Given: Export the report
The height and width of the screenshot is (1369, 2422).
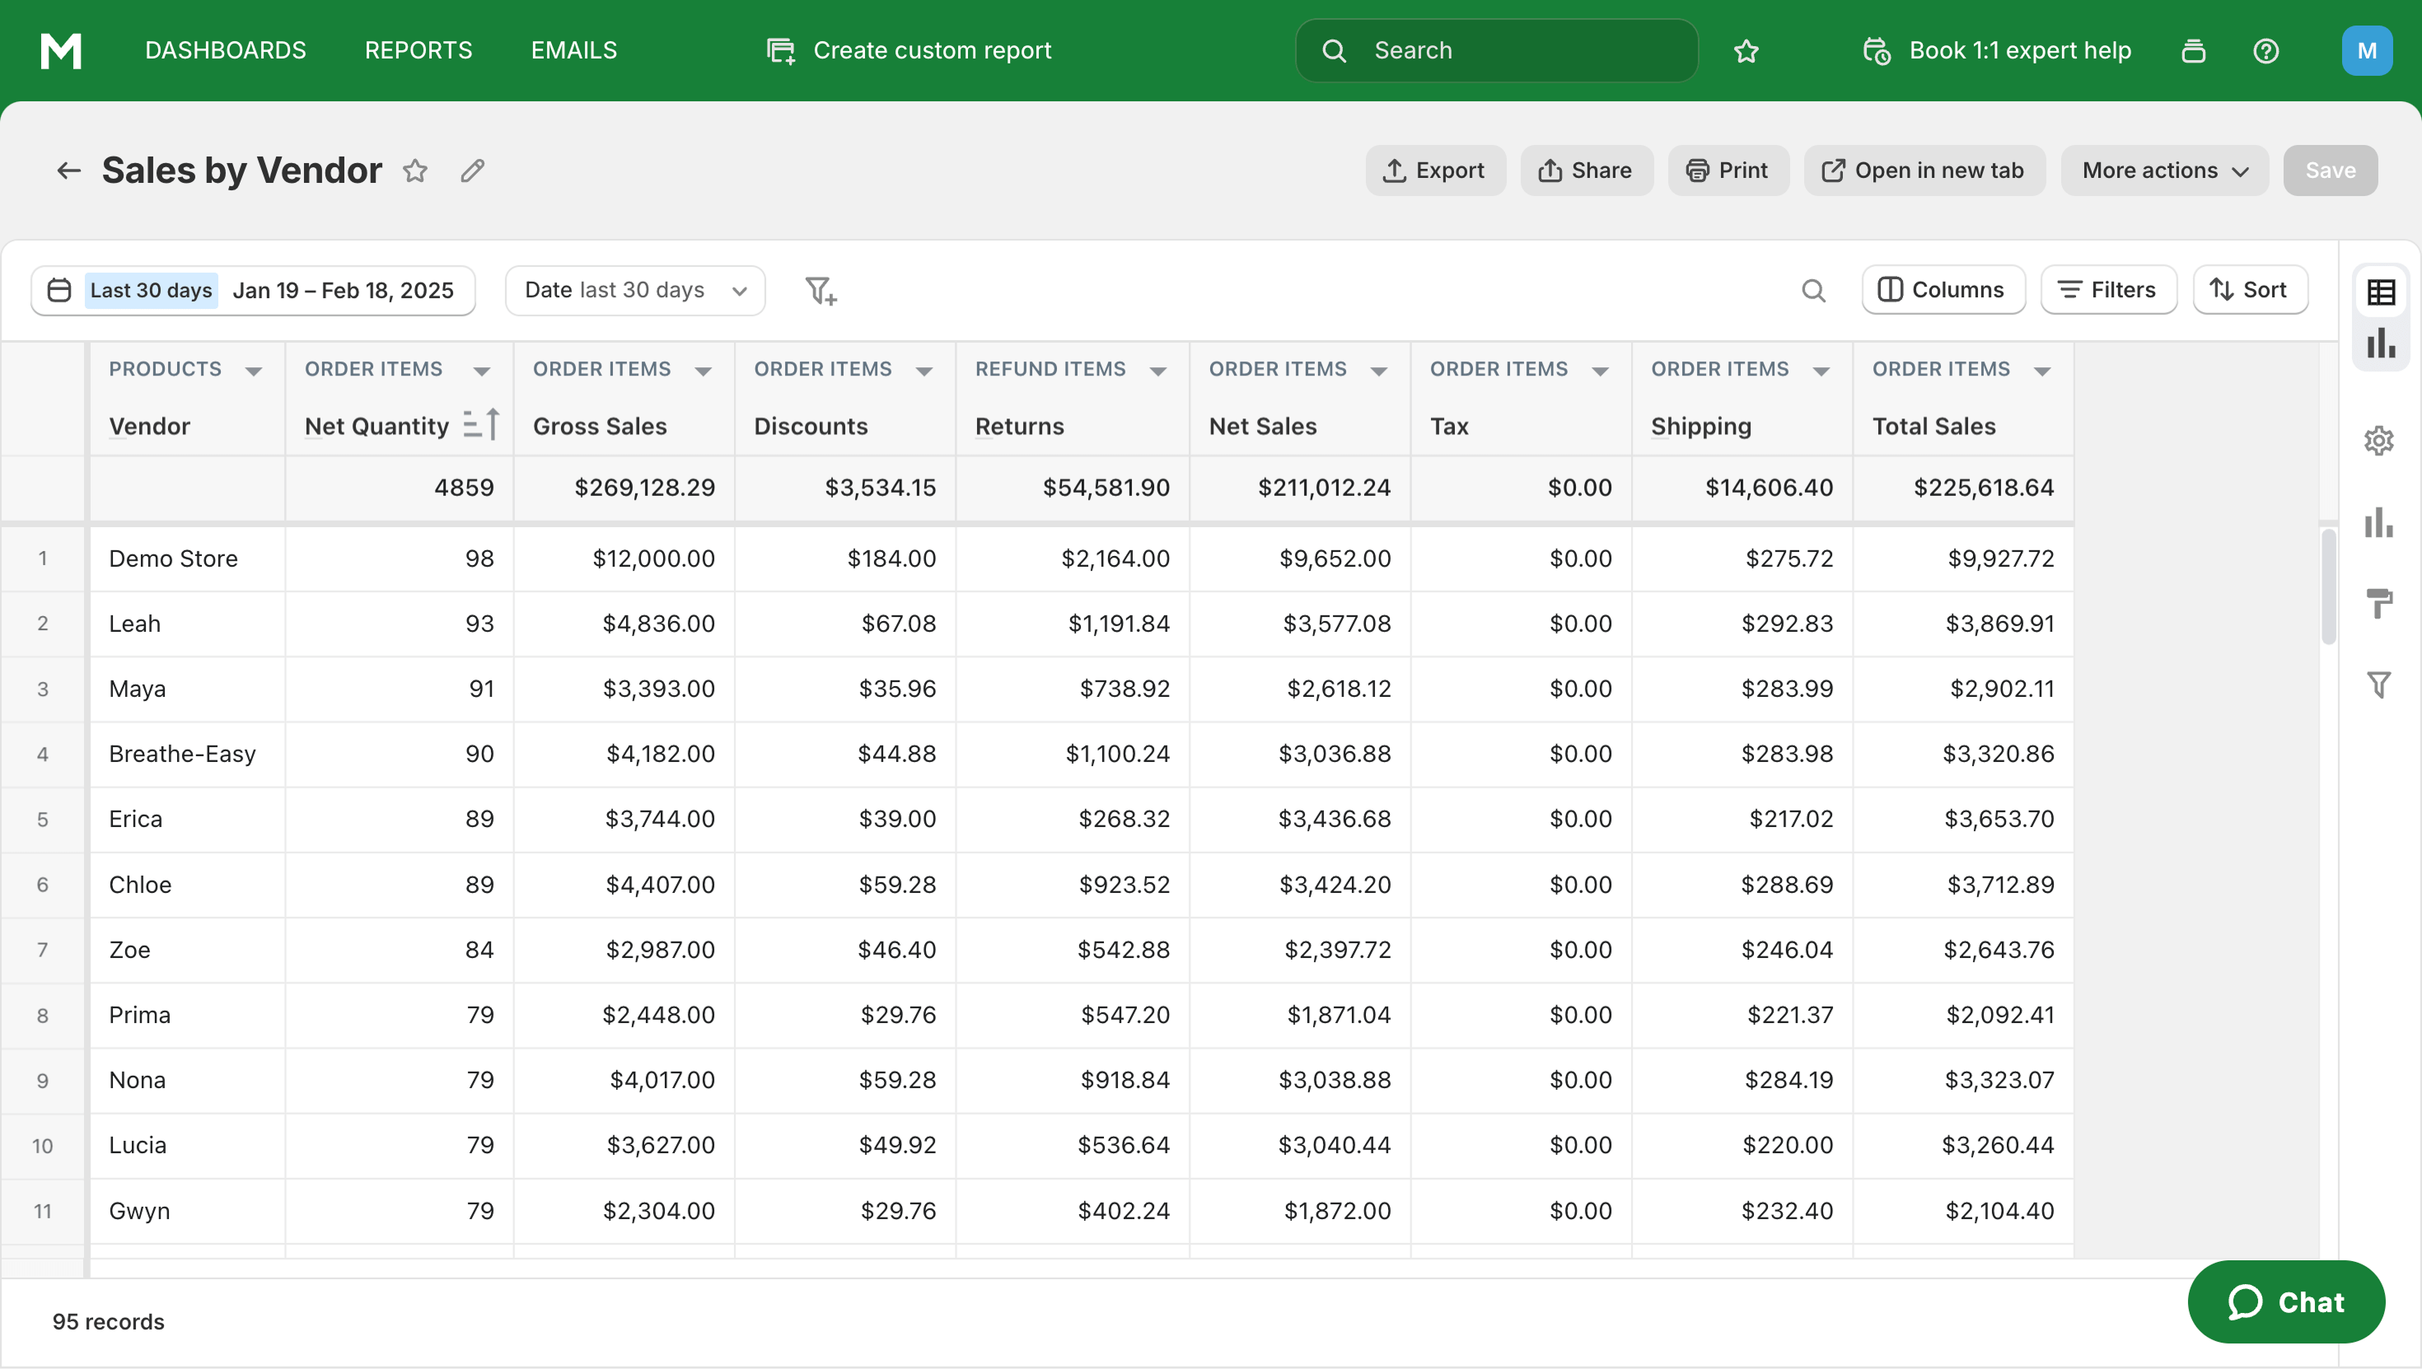Looking at the screenshot, I should pos(1435,171).
